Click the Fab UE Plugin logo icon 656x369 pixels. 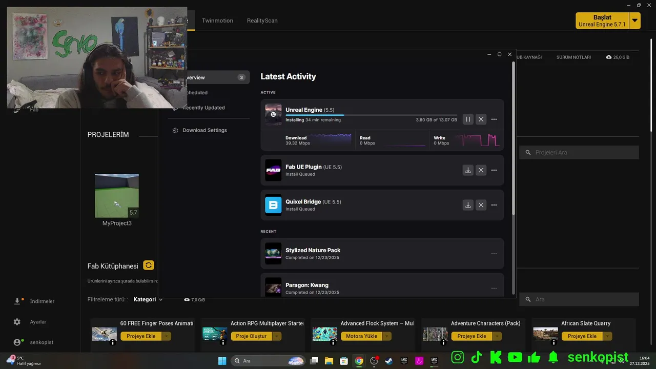pyautogui.click(x=273, y=170)
